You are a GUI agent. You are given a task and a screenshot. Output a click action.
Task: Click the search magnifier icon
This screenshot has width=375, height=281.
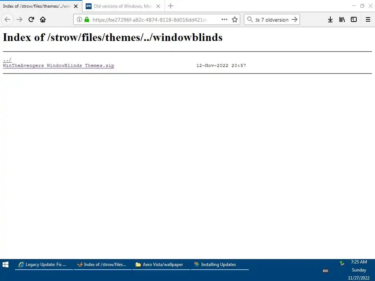tap(250, 19)
